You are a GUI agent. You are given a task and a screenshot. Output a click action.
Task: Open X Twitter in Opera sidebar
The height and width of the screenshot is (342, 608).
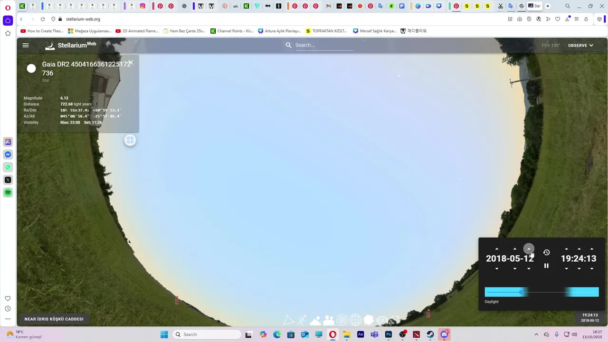8,180
